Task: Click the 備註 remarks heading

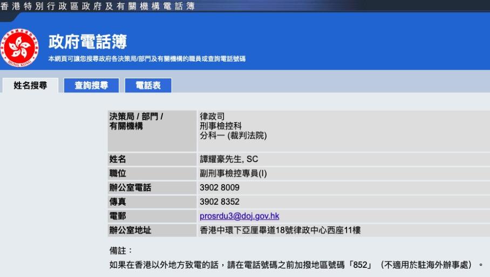Action: (121, 251)
